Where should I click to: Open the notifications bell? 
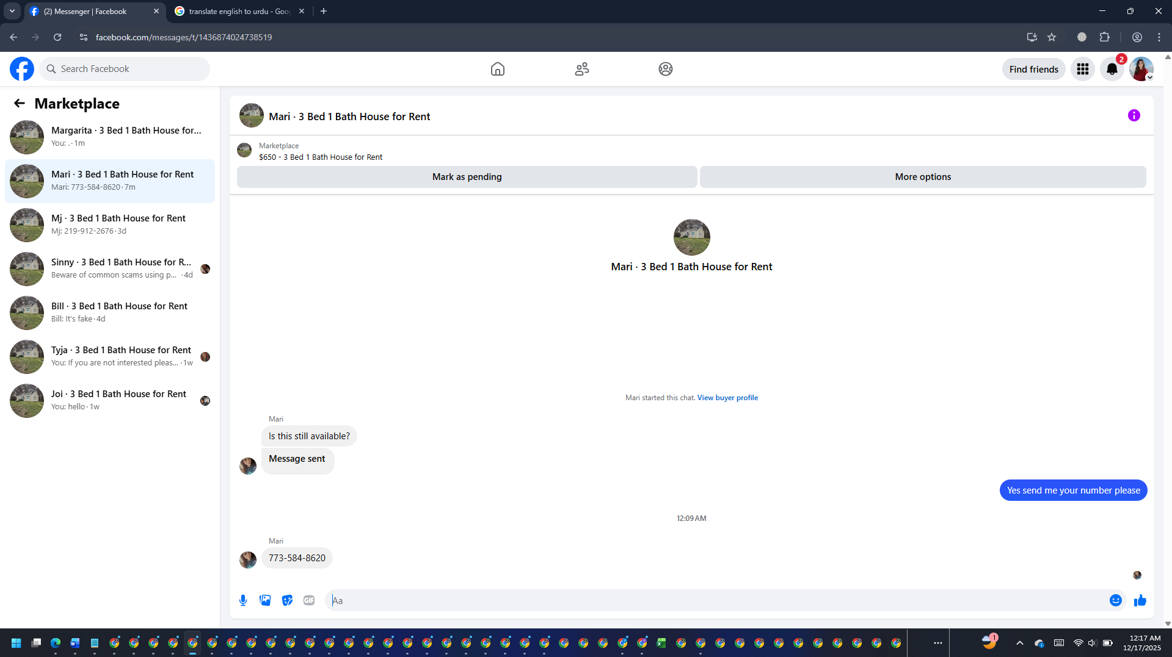(1112, 69)
